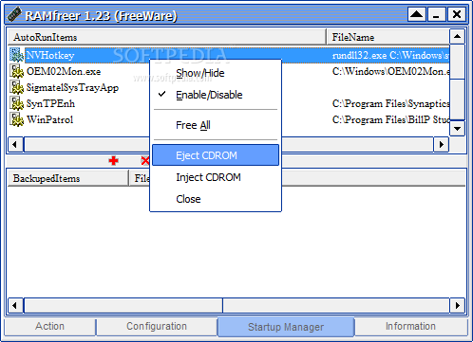473x342 pixels.
Task: Click the NVHotkey entry icon
Action: click(16, 55)
